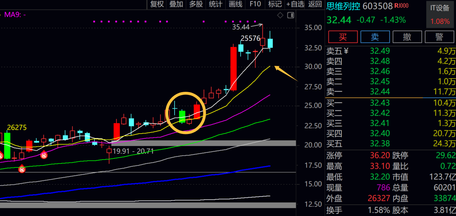Open the F10 company info page
This screenshot has width=456, height=216.
point(255,4)
